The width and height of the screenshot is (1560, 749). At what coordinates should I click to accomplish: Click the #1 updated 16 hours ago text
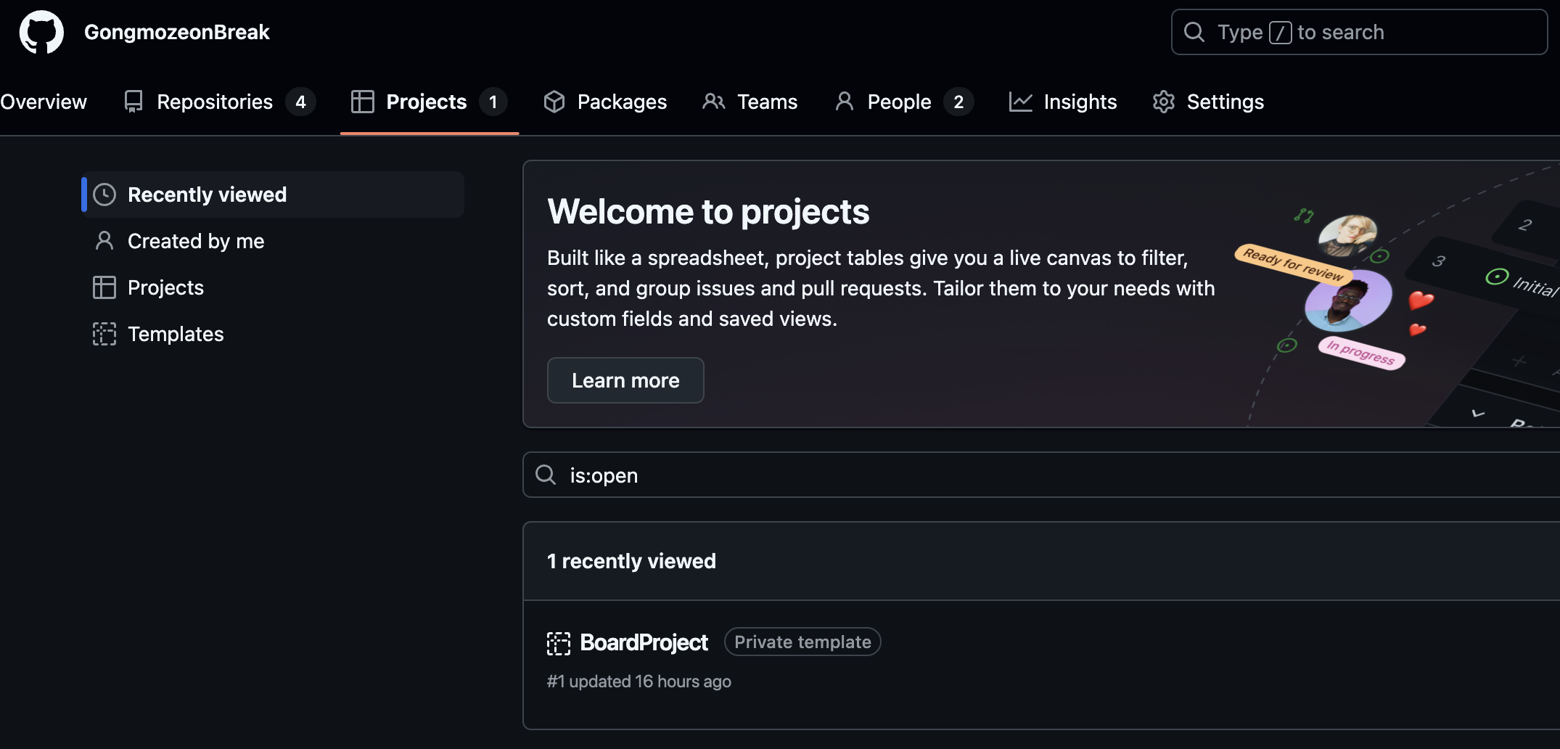click(x=639, y=682)
